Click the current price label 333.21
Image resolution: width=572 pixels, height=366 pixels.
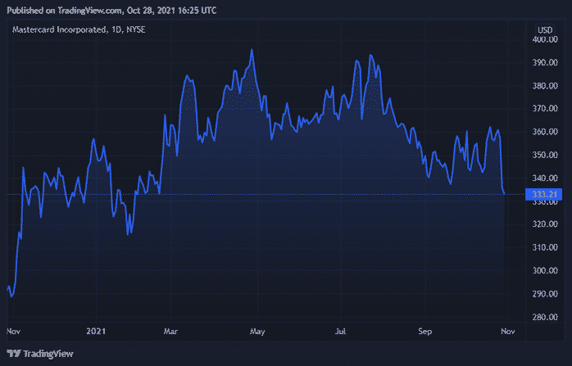tap(543, 194)
